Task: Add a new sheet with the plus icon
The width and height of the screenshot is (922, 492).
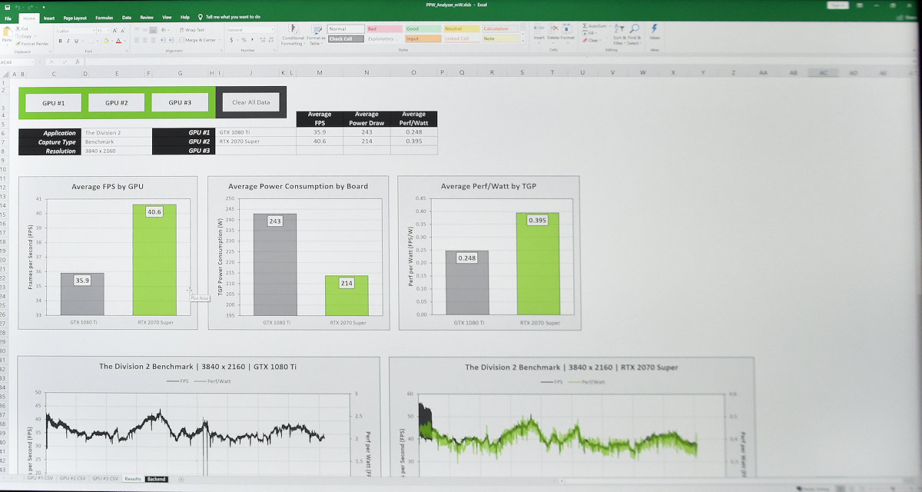Action: point(181,479)
